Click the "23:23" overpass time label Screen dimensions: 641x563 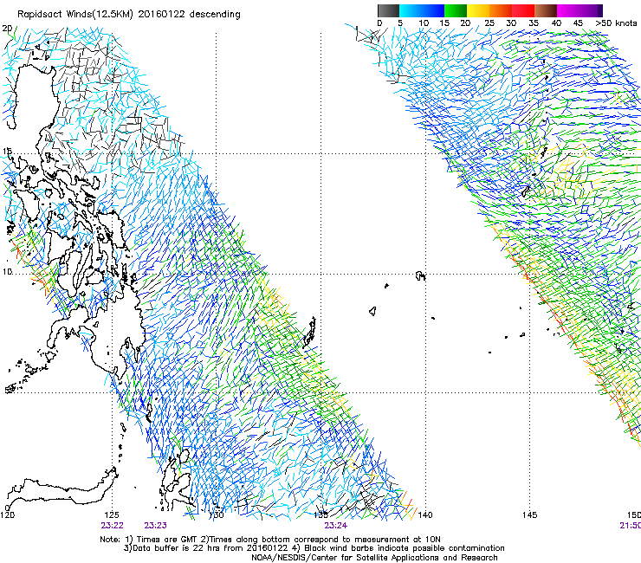click(155, 526)
